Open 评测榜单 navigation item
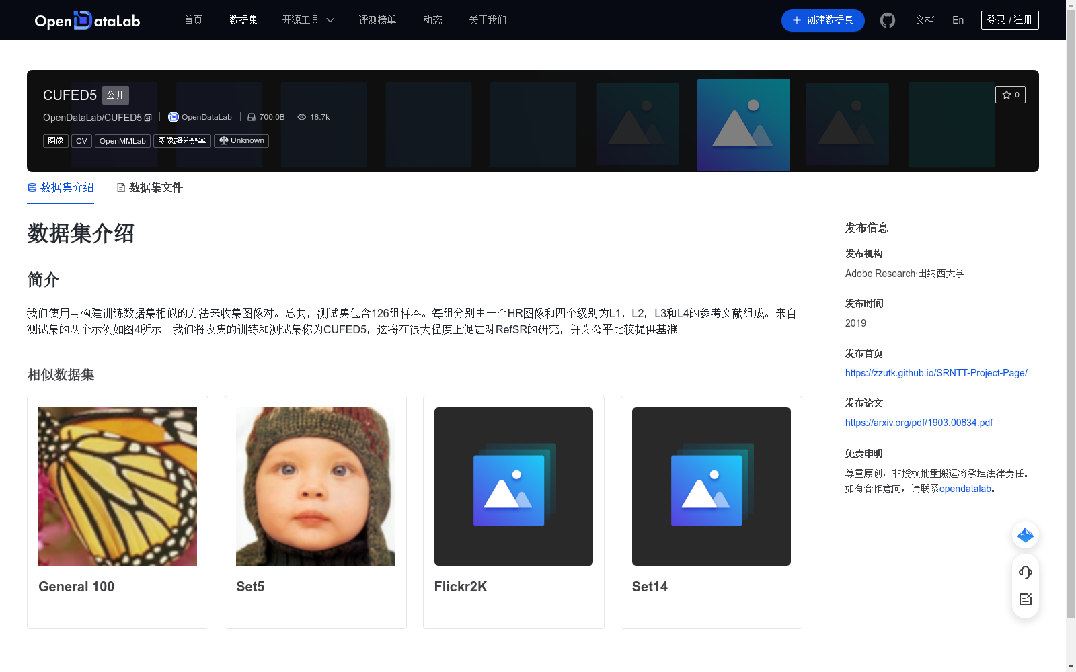1076x672 pixels. click(377, 20)
